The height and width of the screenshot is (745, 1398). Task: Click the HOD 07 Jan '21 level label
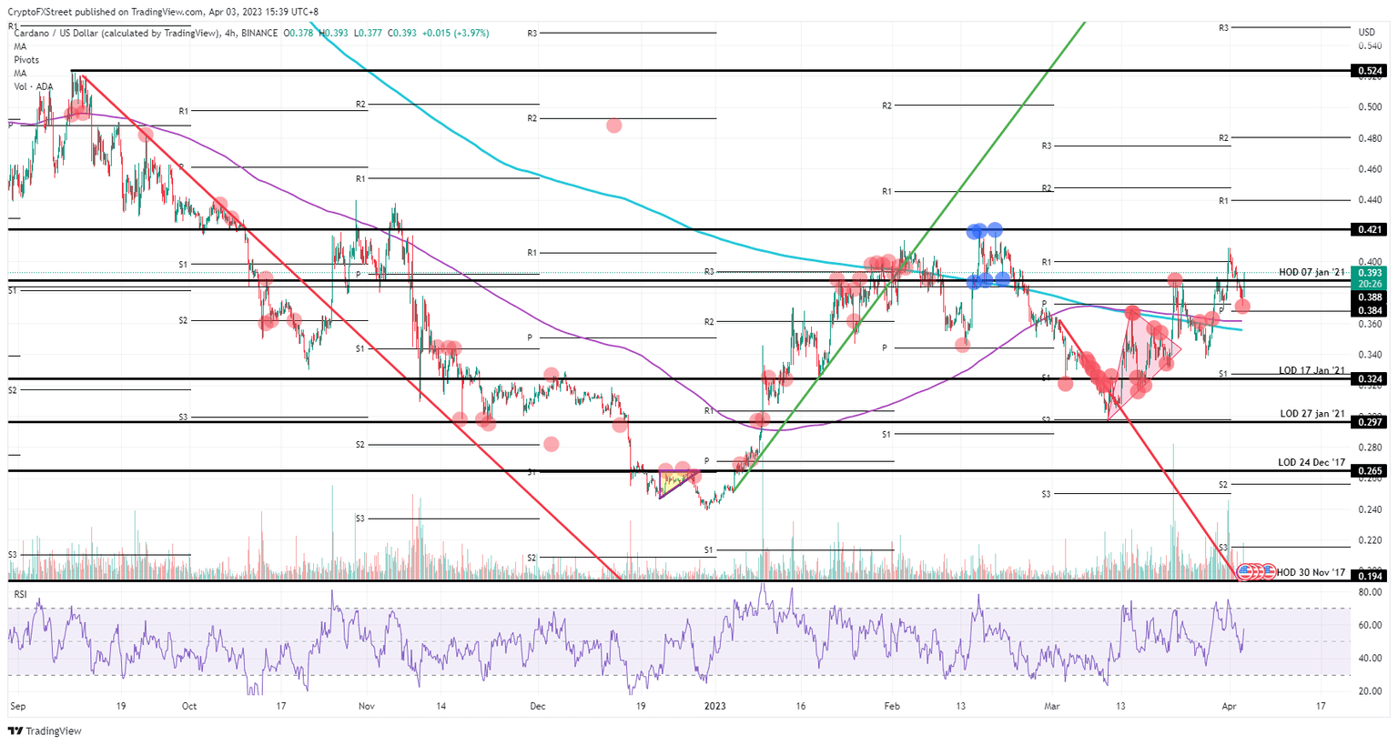[x=1311, y=273]
